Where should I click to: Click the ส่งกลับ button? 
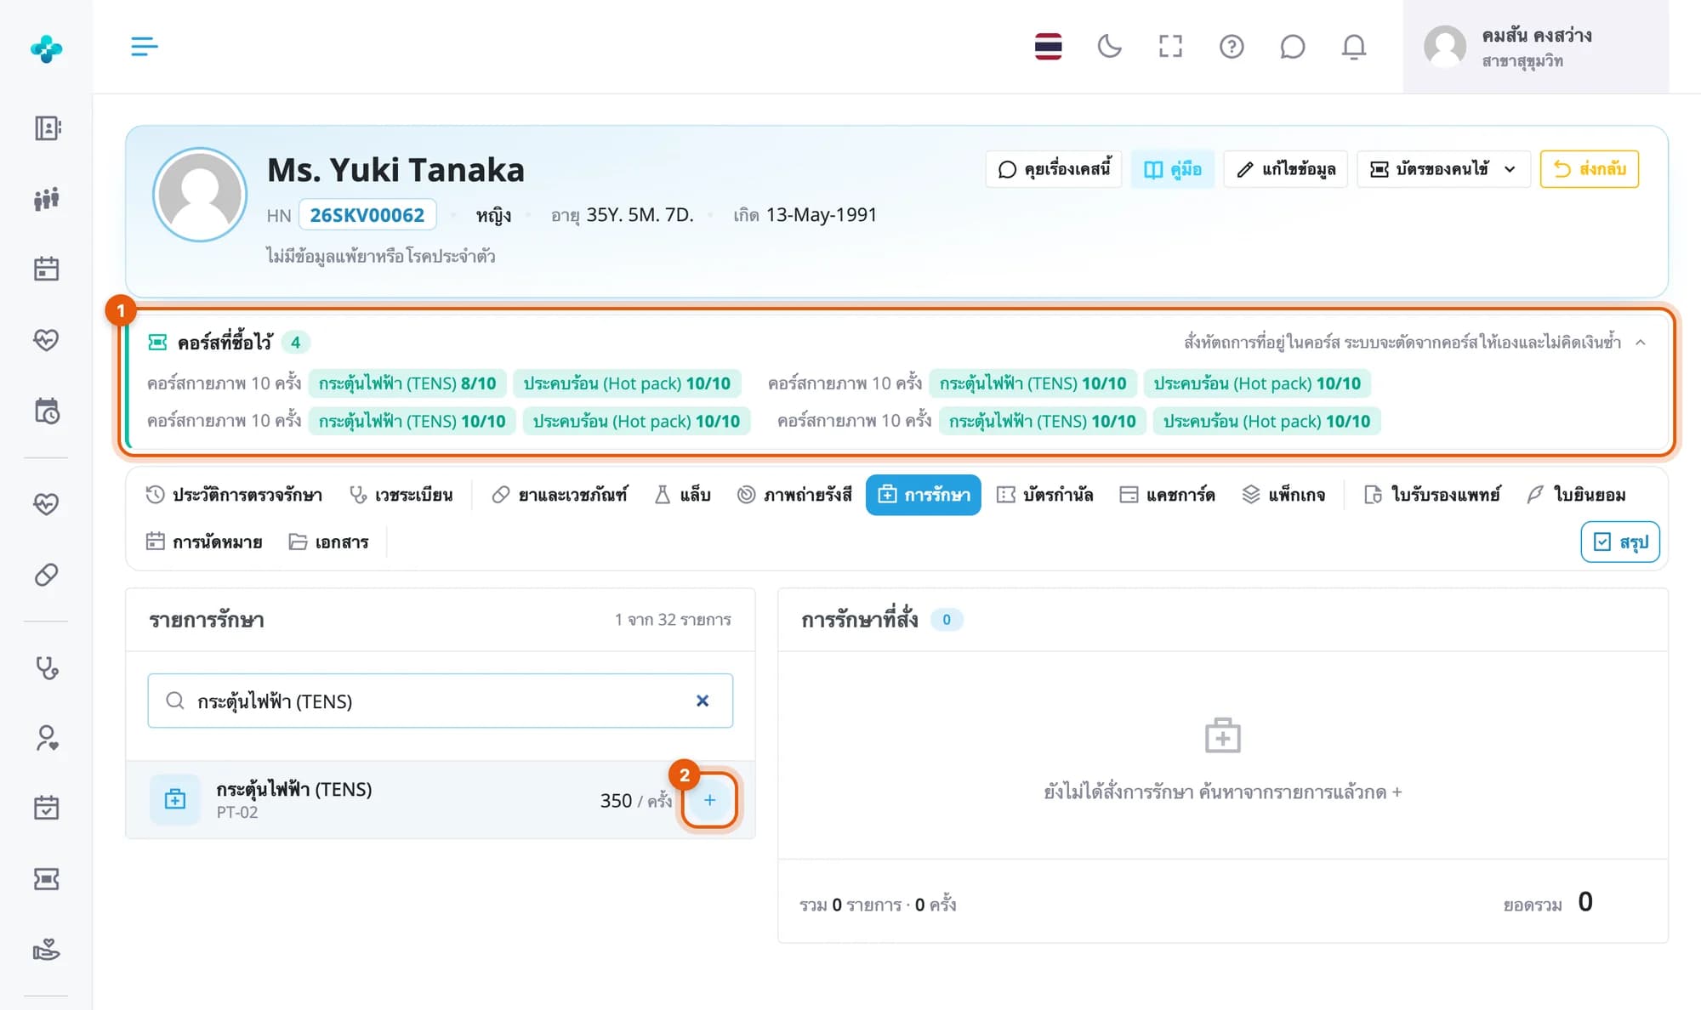coord(1589,169)
